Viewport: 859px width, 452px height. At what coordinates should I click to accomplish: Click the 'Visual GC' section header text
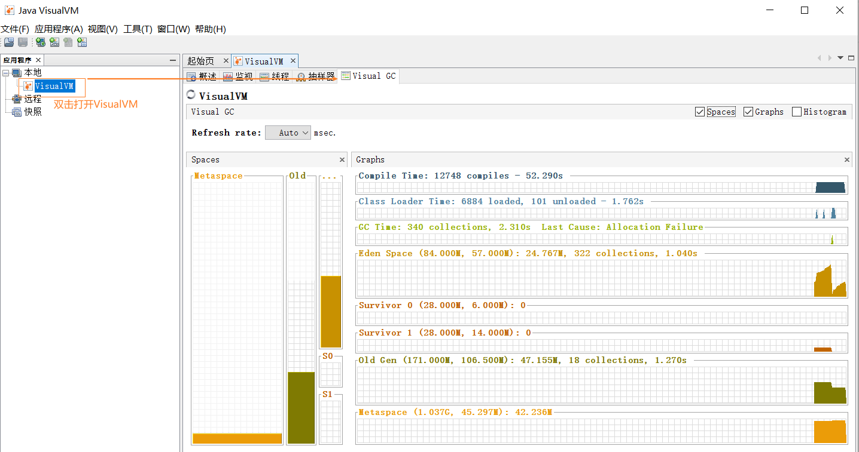pos(212,112)
